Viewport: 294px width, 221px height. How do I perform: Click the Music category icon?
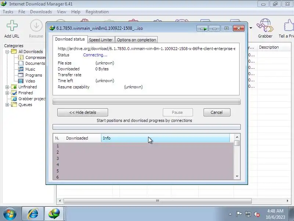click(21, 69)
